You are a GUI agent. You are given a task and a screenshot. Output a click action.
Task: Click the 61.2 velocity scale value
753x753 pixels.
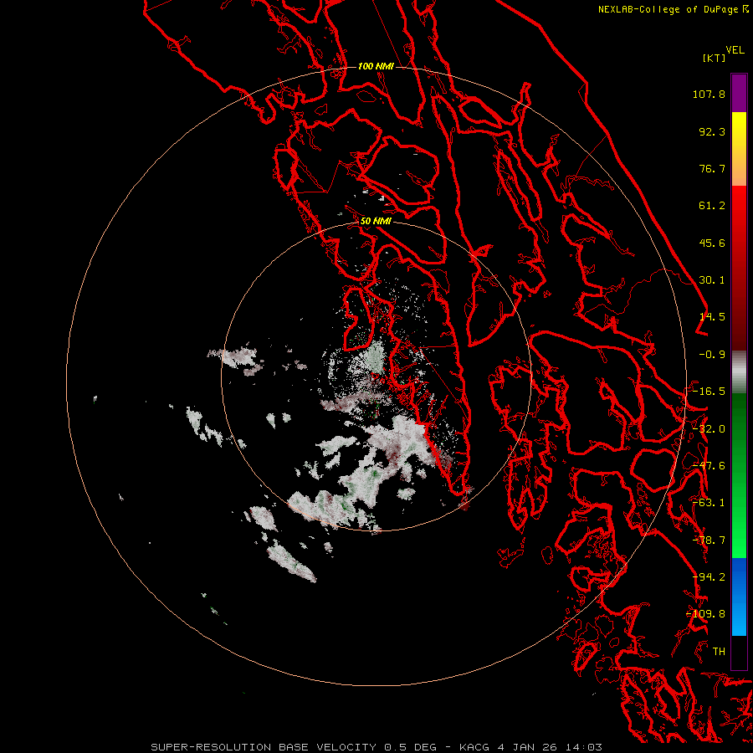(712, 206)
